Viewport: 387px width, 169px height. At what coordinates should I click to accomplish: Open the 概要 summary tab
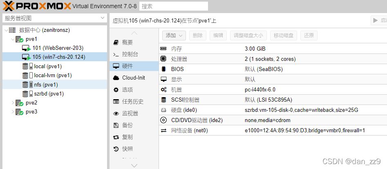coord(134,42)
